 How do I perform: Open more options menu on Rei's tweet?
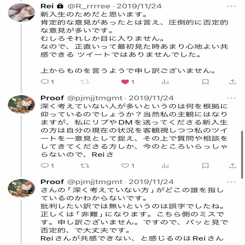(x=231, y=6)
